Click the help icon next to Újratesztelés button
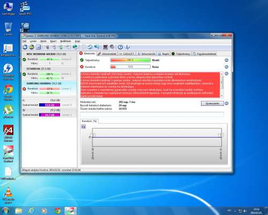Image resolution: width=268 pixels, height=215 pixels. [227, 103]
